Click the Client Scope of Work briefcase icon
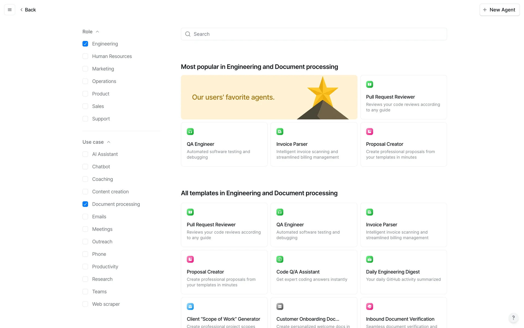This screenshot has height=328, width=524. pos(190,306)
